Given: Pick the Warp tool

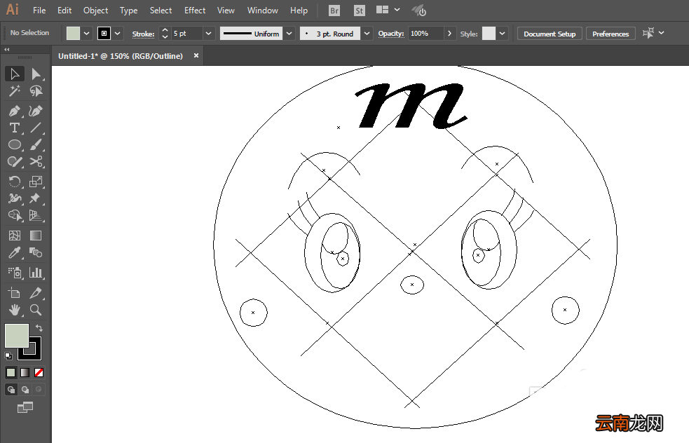Looking at the screenshot, I should 15,198.
